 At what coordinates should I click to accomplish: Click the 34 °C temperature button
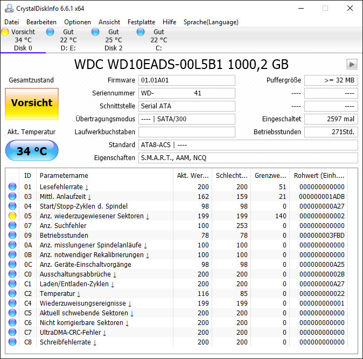[x=32, y=150]
